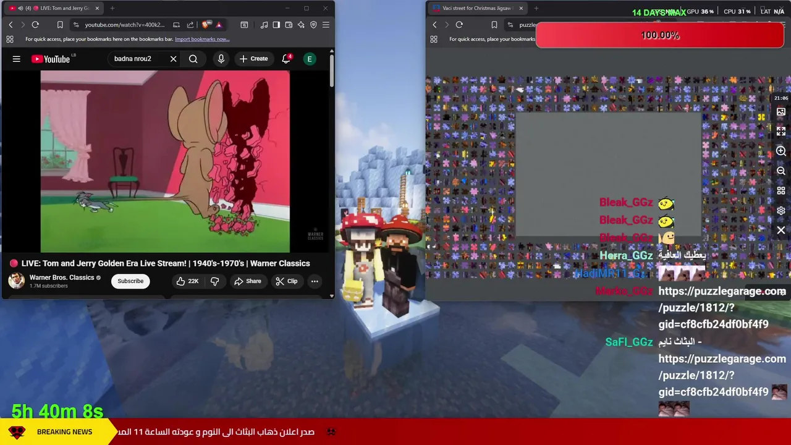Dislike the Tom and Jerry video

[214, 281]
